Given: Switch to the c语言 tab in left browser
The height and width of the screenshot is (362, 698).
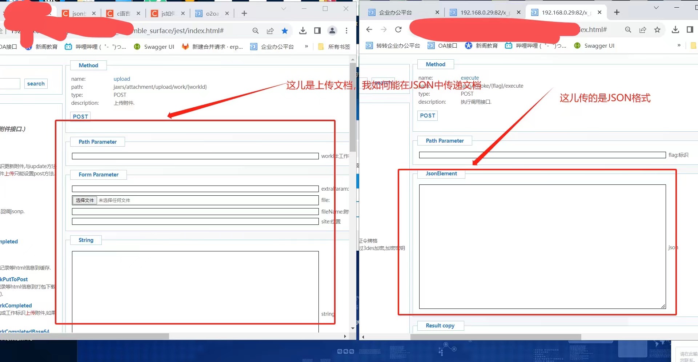Looking at the screenshot, I should click(x=124, y=13).
